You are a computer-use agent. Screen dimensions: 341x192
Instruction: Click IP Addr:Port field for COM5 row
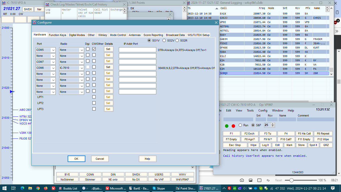click(138, 50)
